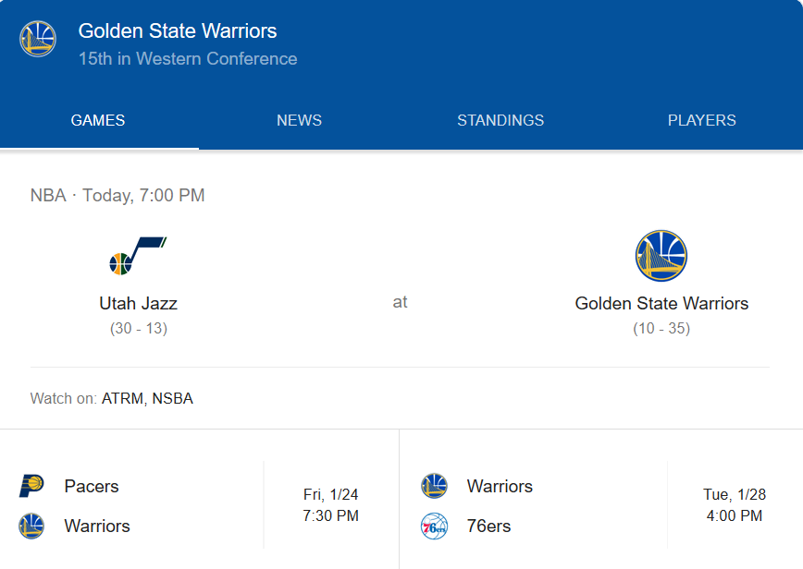Select the 76ers team name

coord(489,526)
